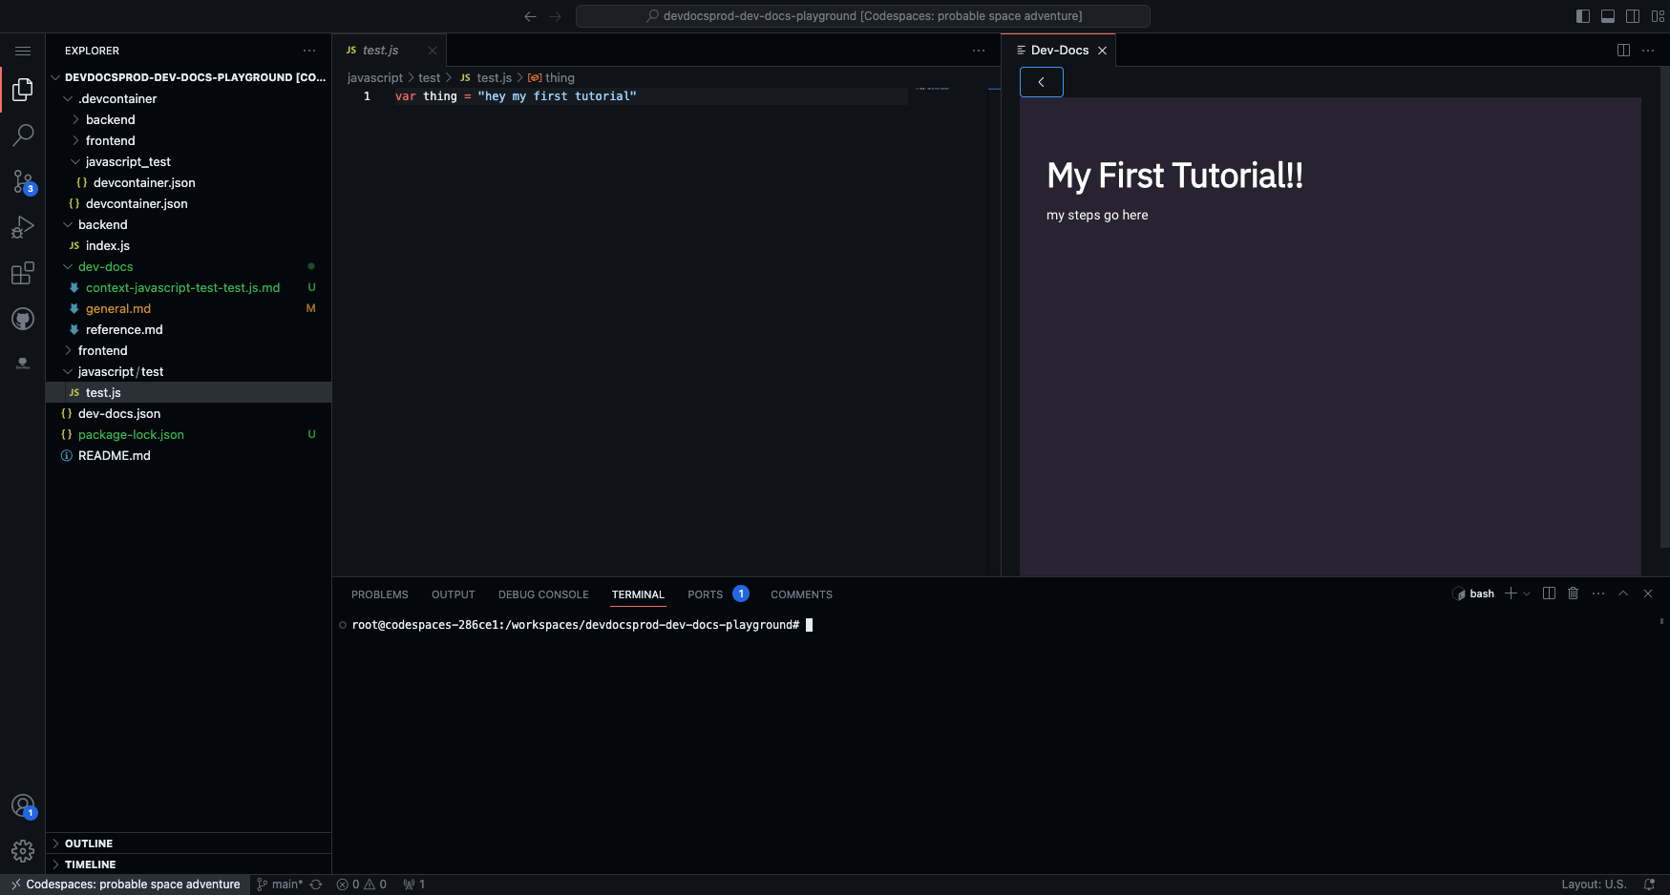Open the Manage settings gear
1670x895 pixels.
click(x=23, y=850)
